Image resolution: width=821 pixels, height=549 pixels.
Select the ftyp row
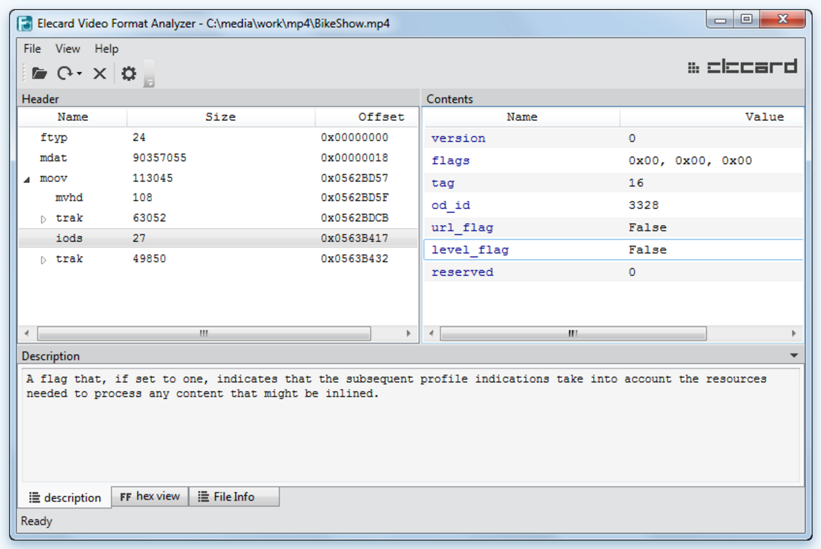point(218,138)
